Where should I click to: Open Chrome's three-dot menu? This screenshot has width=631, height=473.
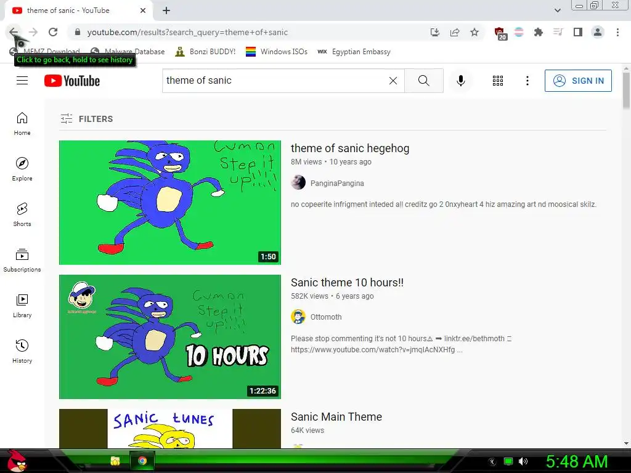[617, 32]
